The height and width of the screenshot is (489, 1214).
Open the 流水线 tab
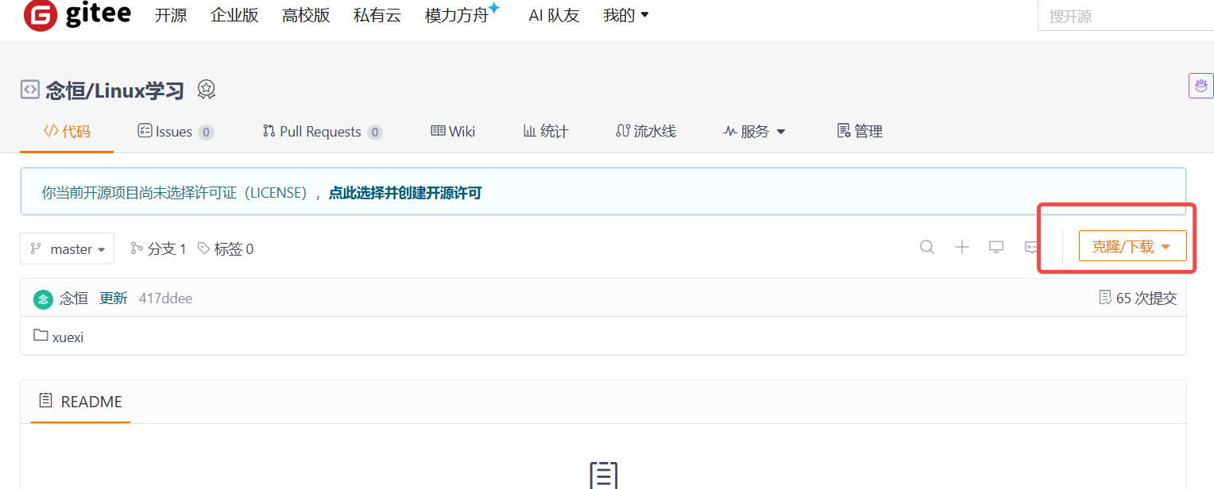[645, 132]
